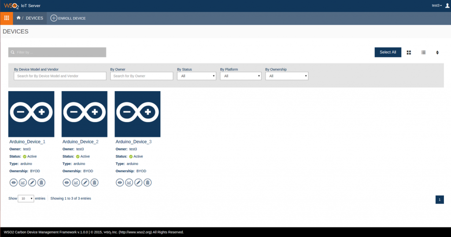Switch to grid view

(409, 52)
